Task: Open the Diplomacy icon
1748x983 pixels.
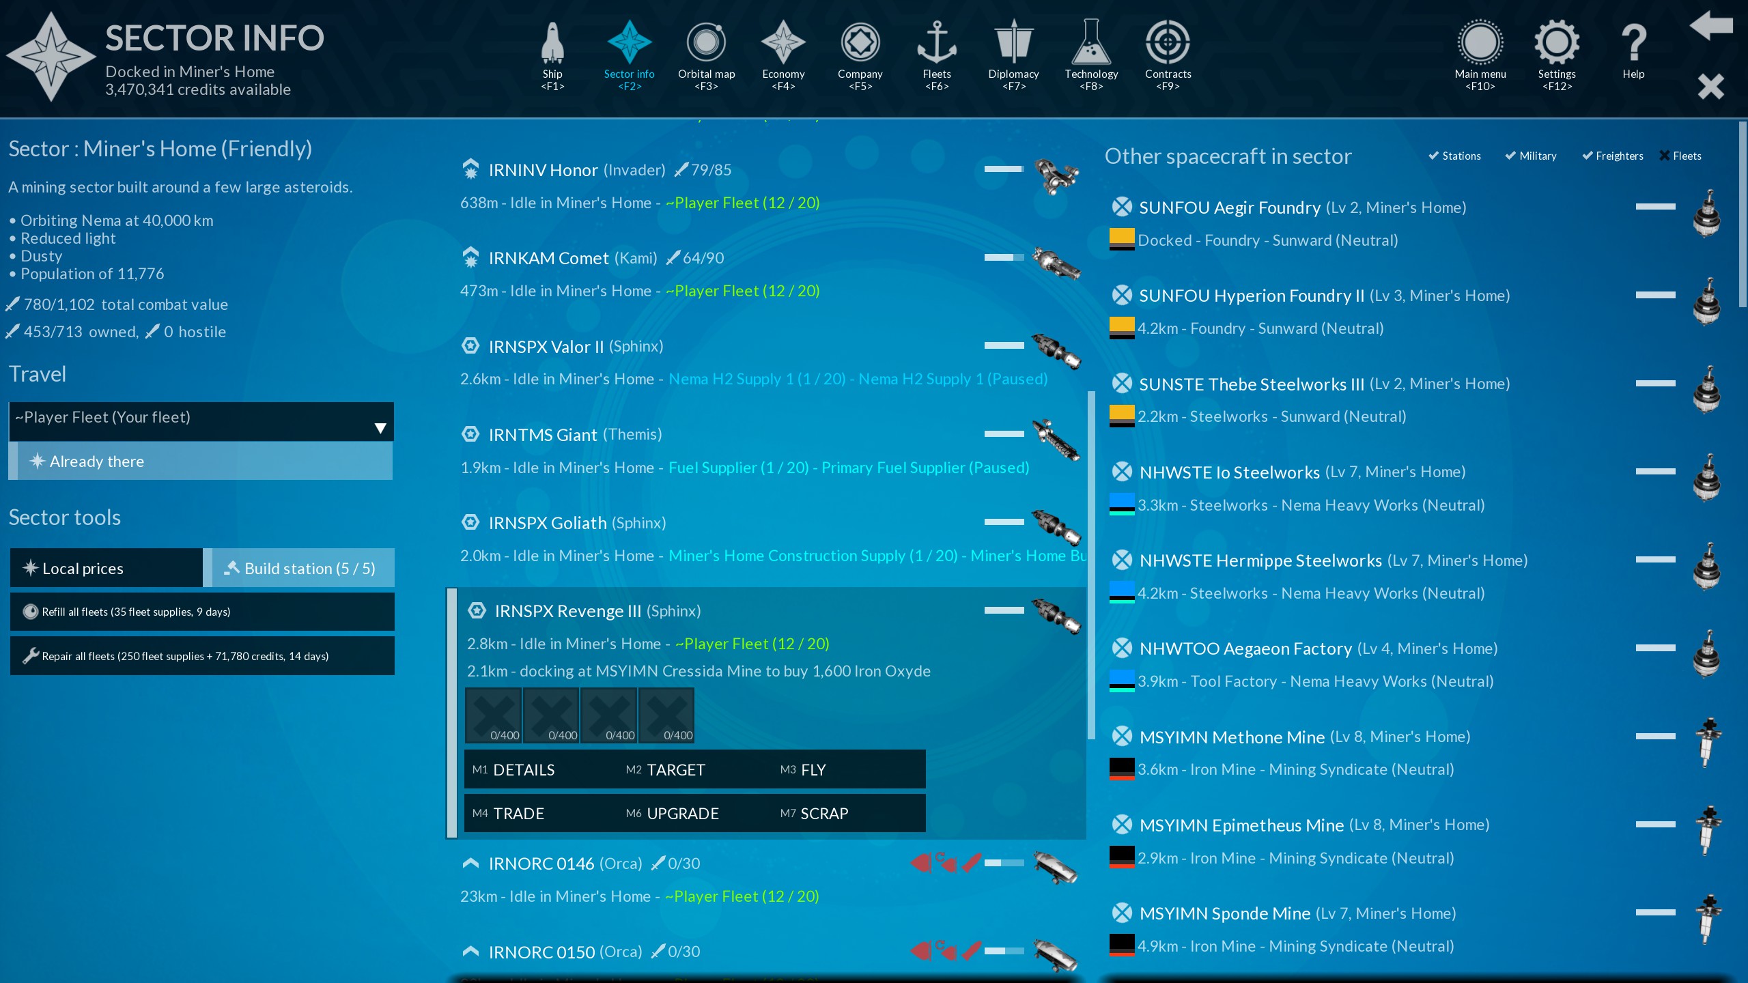Action: pos(1013,44)
